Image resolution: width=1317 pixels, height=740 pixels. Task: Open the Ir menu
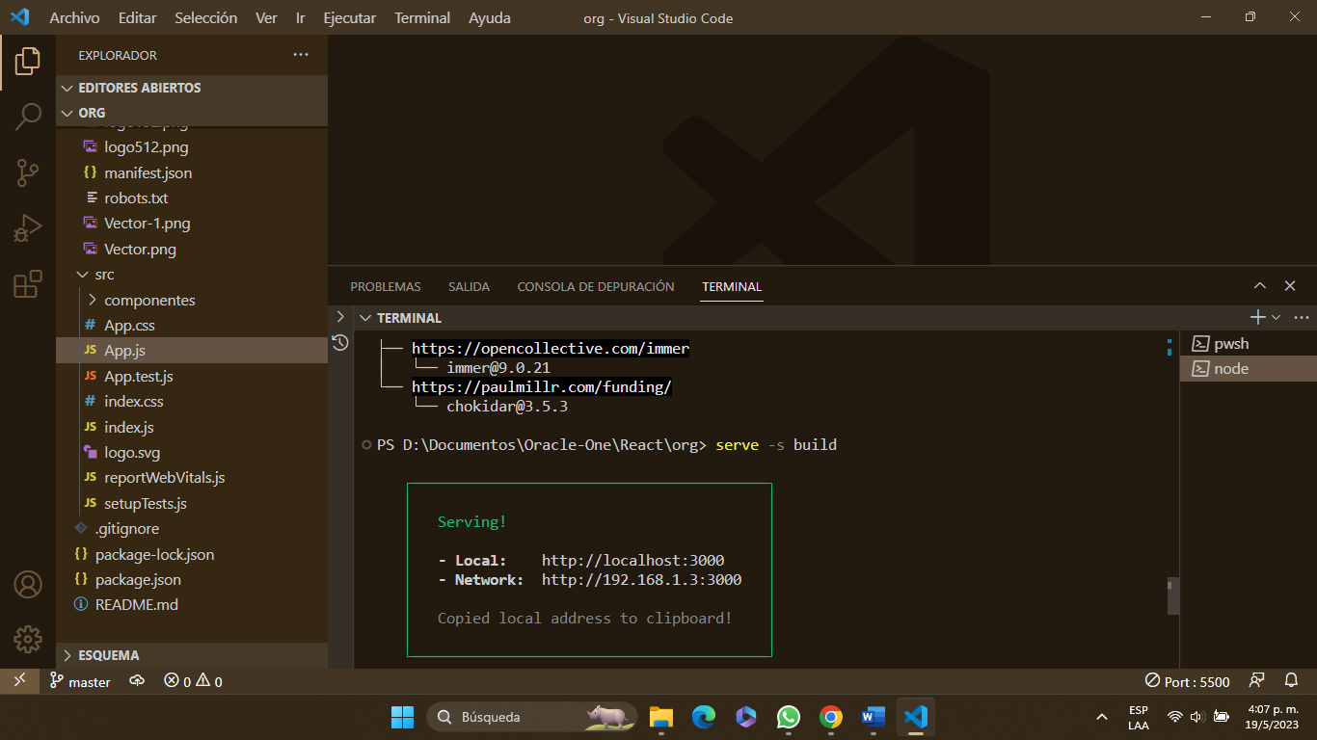click(x=301, y=17)
